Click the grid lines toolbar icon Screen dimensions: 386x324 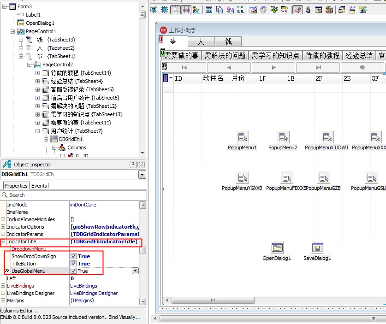[x=186, y=10]
